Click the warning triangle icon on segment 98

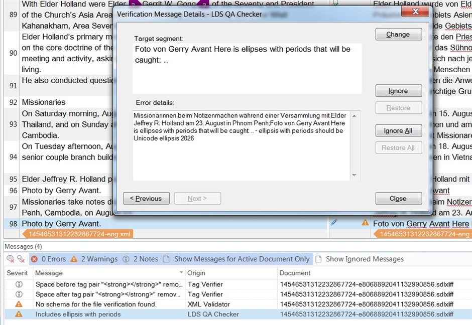(x=365, y=222)
